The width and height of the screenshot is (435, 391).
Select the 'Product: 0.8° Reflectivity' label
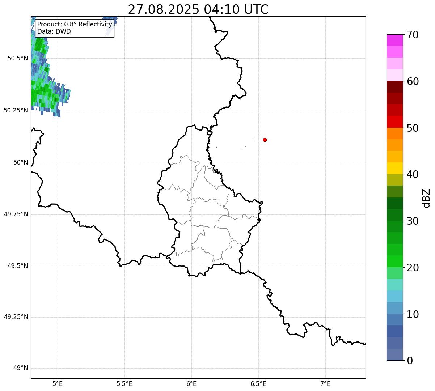click(75, 24)
